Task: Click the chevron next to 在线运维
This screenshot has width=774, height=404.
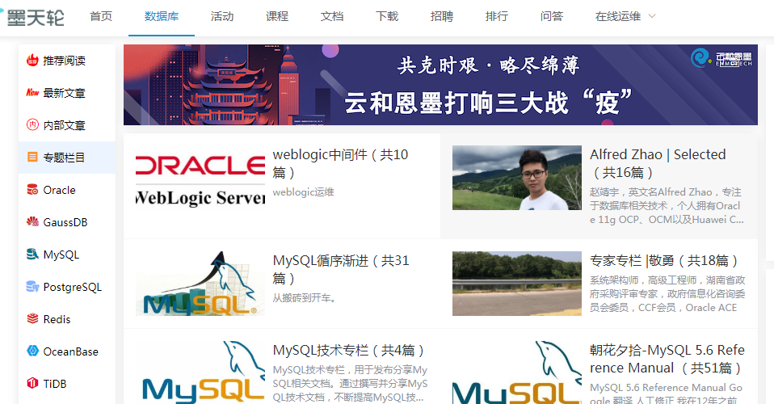Action: tap(652, 16)
